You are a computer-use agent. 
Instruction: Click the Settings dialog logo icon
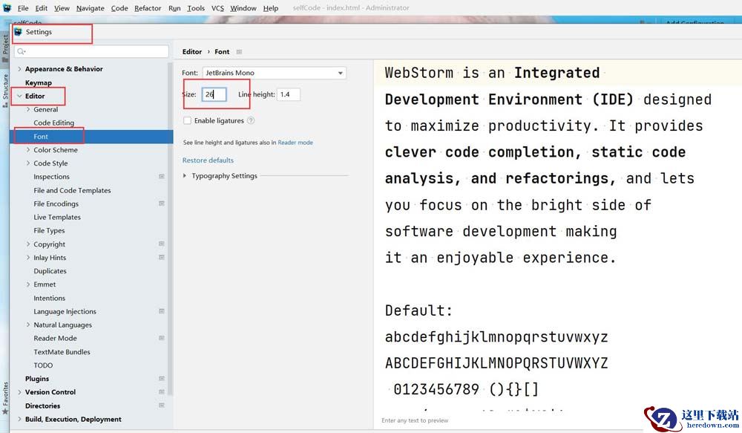[18, 32]
